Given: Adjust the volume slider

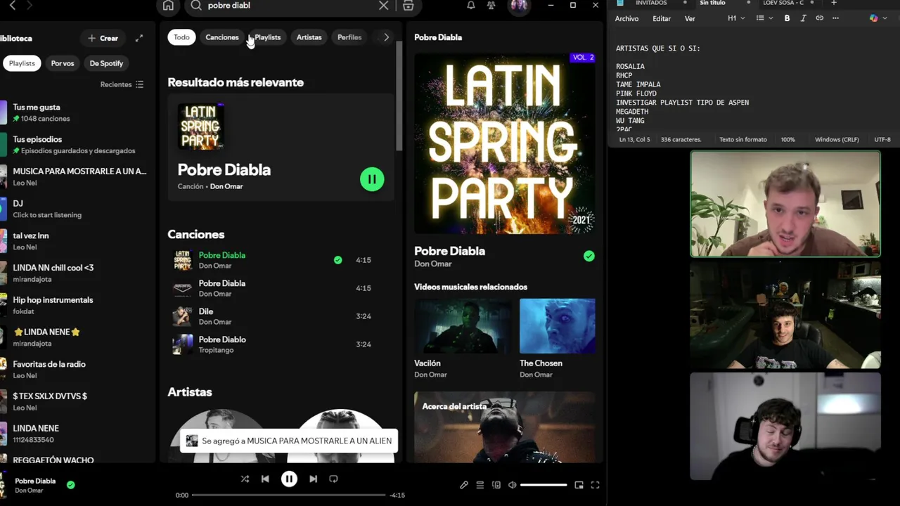Looking at the screenshot, I should [x=544, y=485].
